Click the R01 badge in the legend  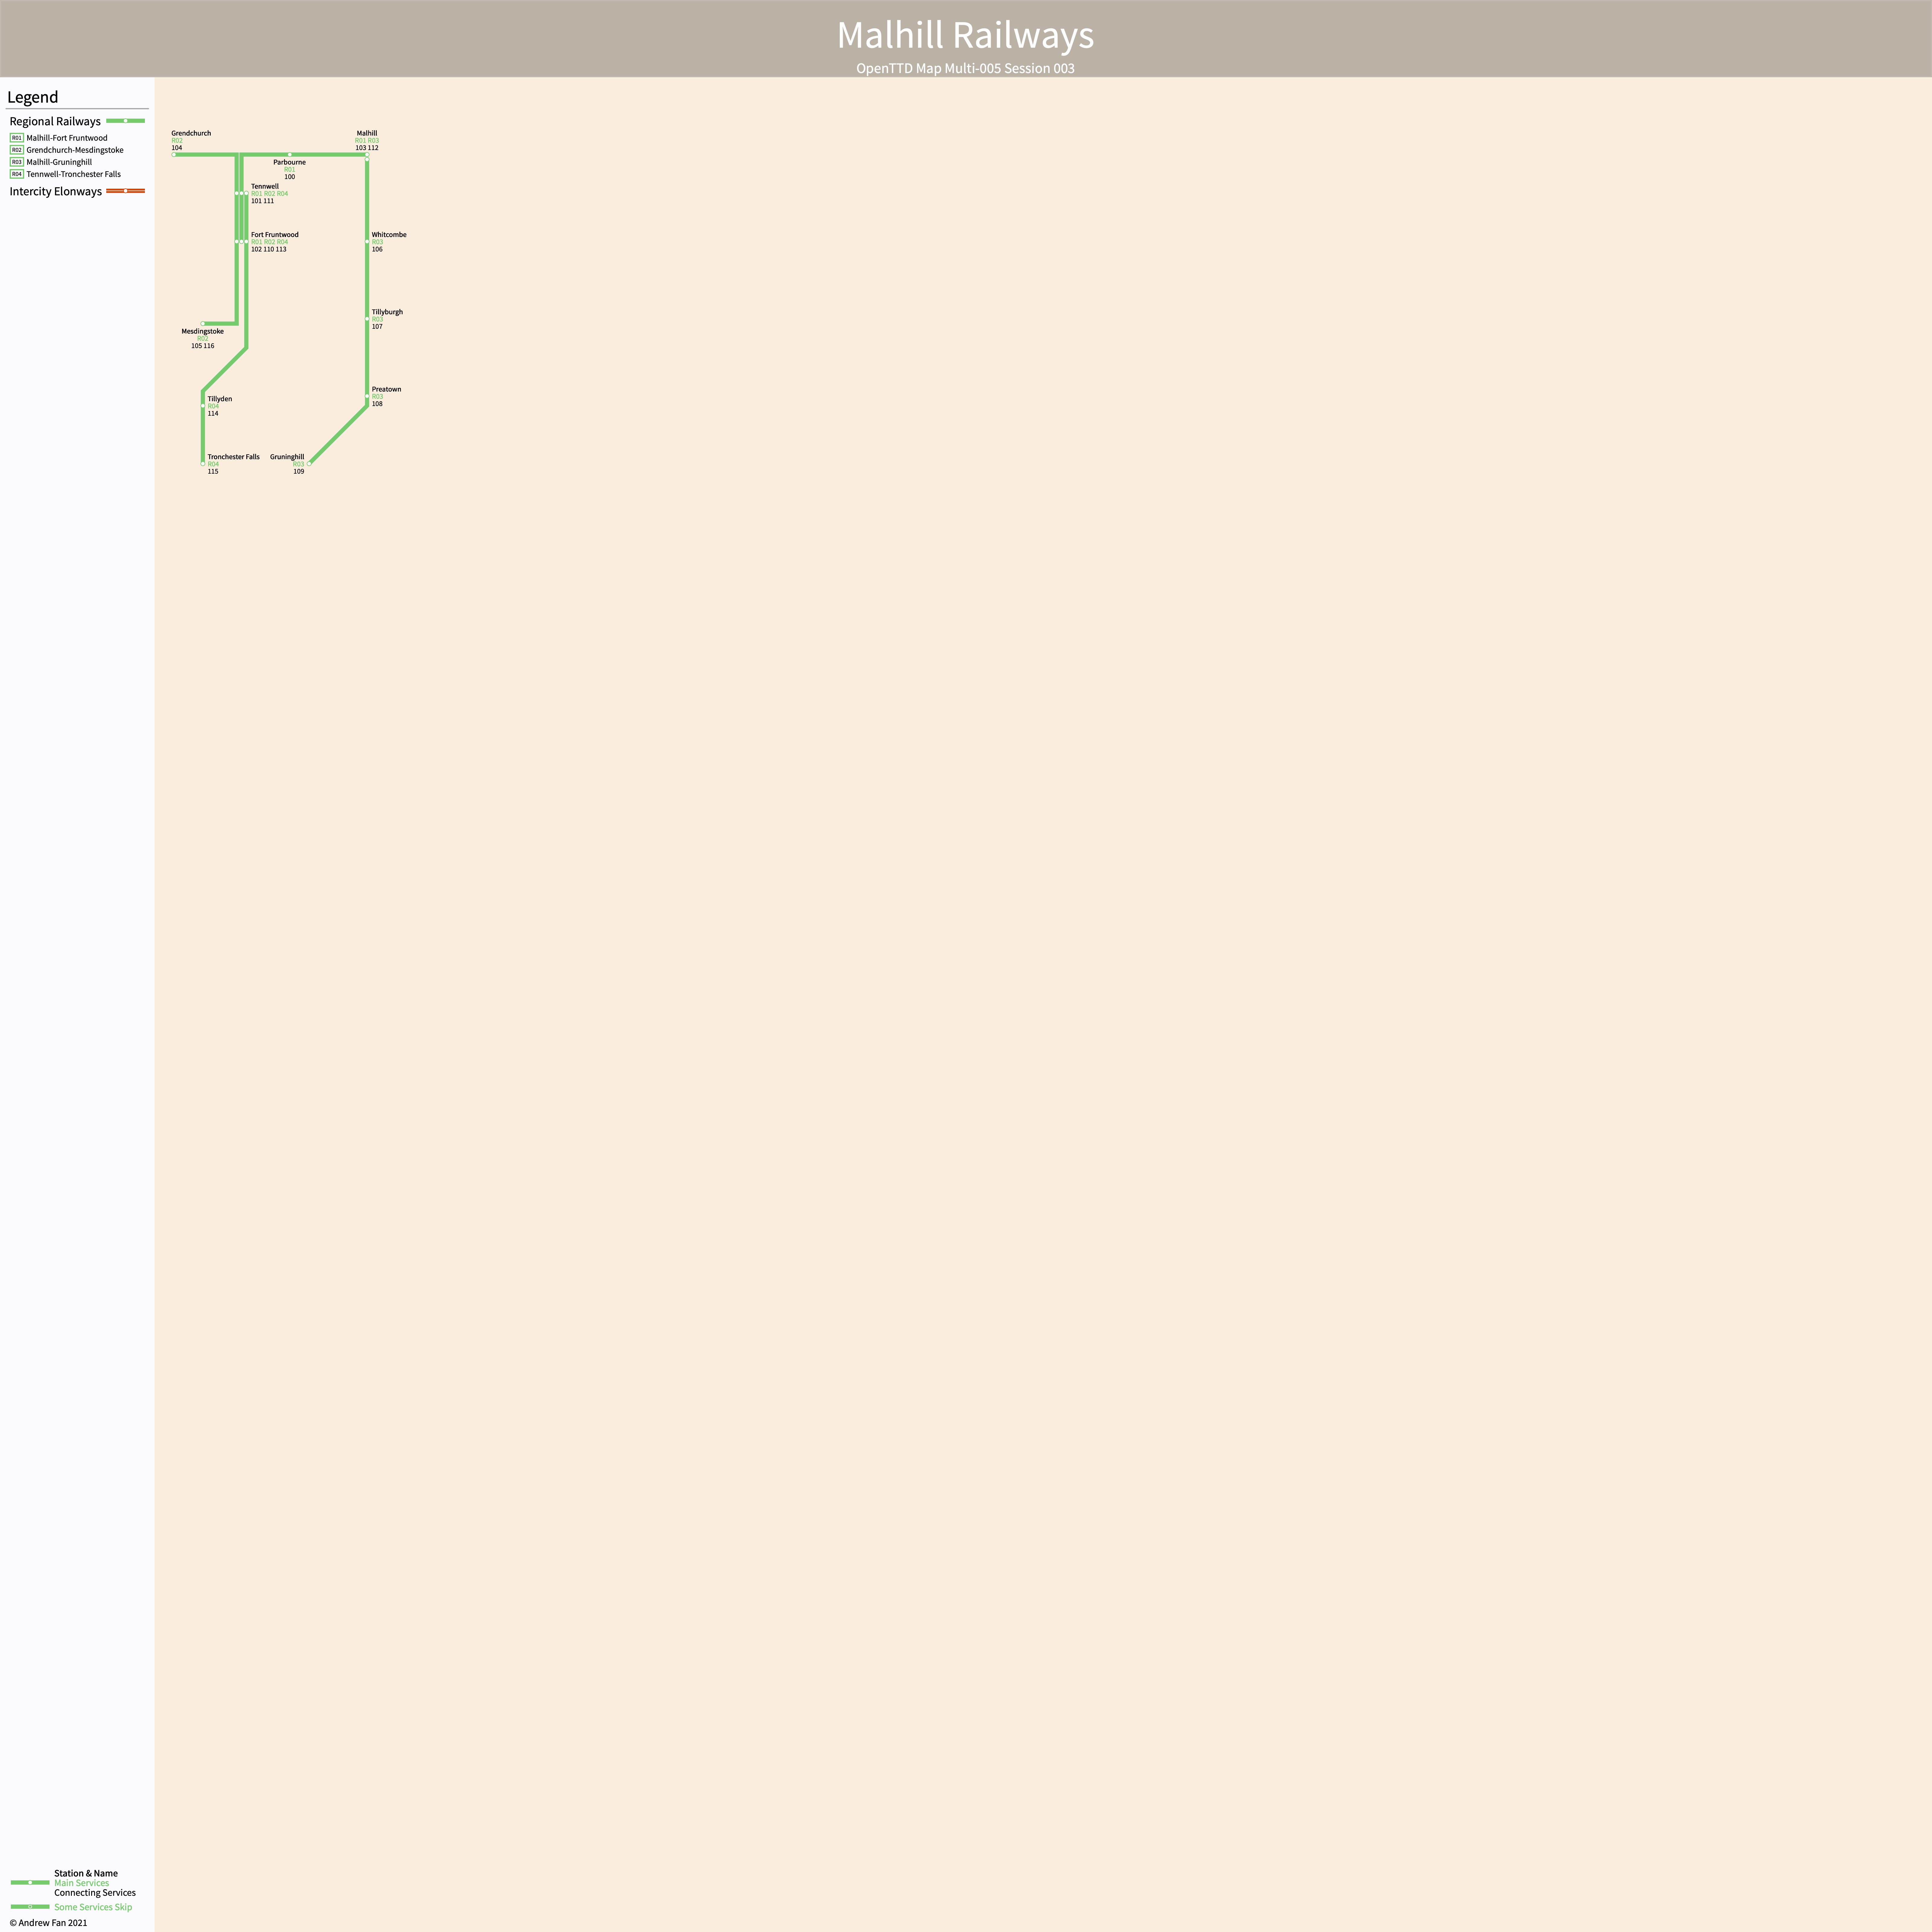pyautogui.click(x=17, y=138)
